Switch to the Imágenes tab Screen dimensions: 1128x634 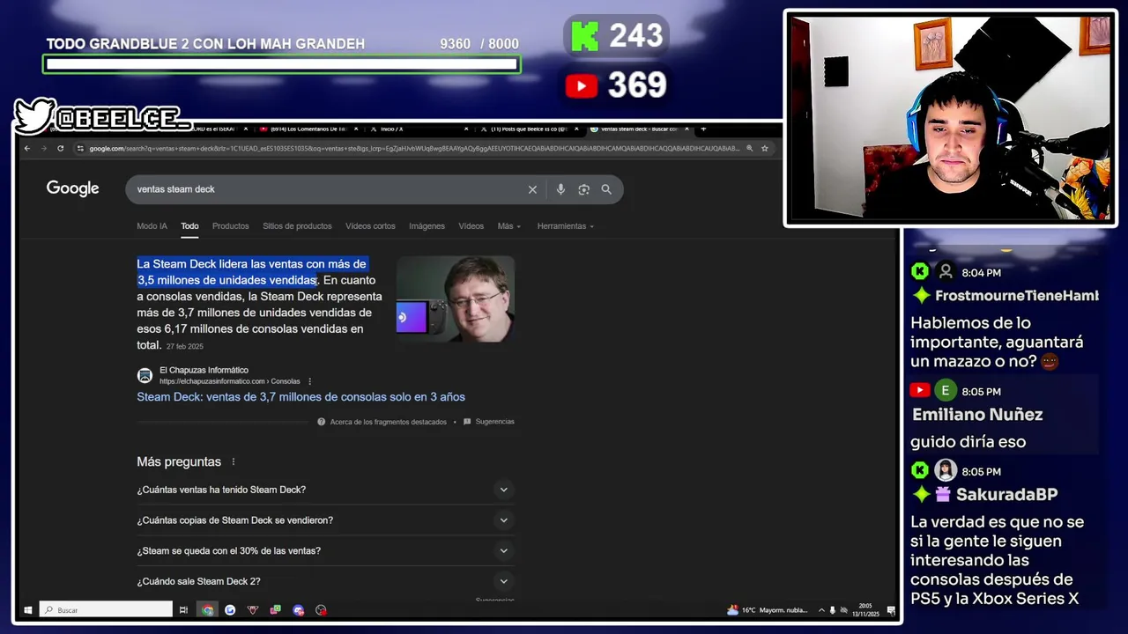click(427, 226)
